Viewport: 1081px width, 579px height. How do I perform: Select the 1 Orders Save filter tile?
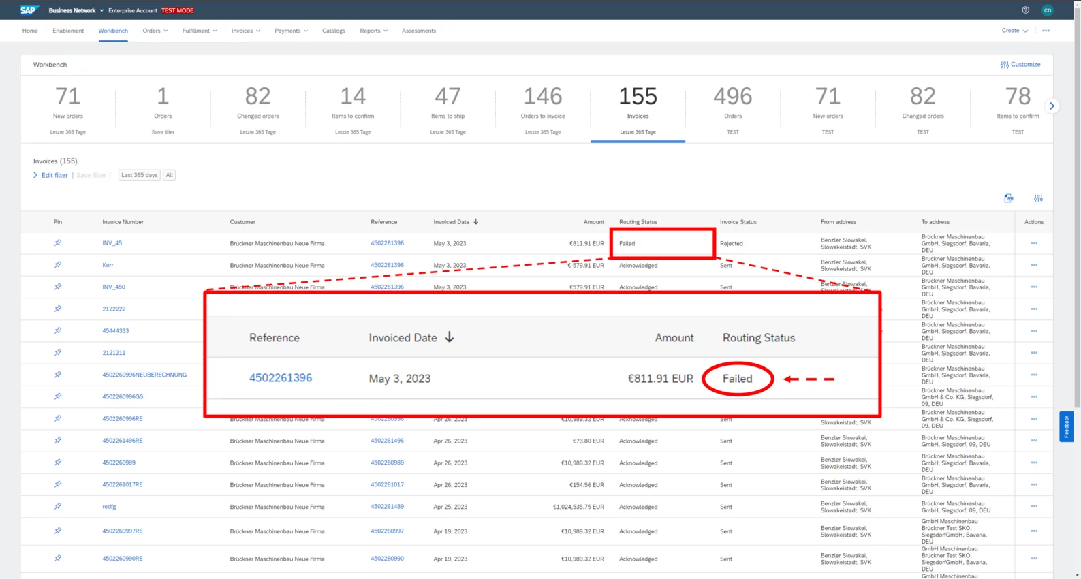coord(163,109)
